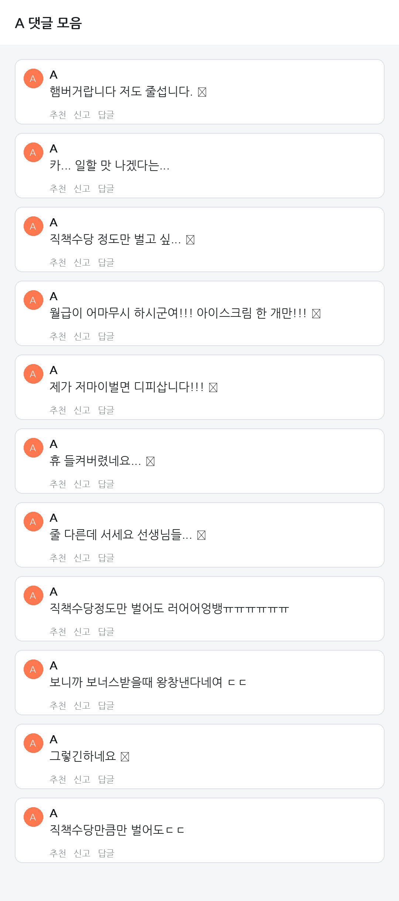The width and height of the screenshot is (399, 901).
Task: Click the avatar on the 휴 들켜버렸네요 comment
Action: pos(33,448)
